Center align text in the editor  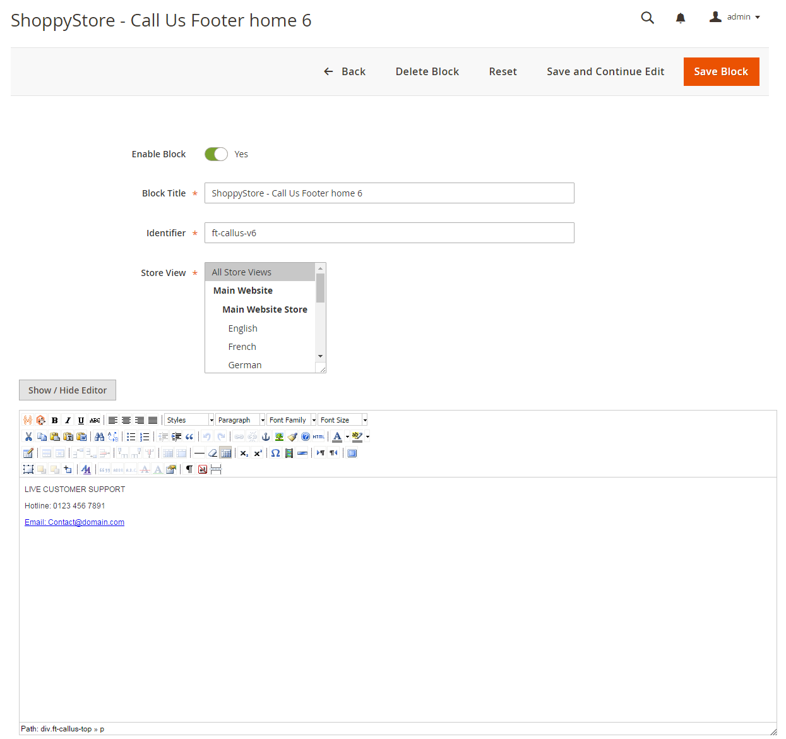[x=126, y=420]
